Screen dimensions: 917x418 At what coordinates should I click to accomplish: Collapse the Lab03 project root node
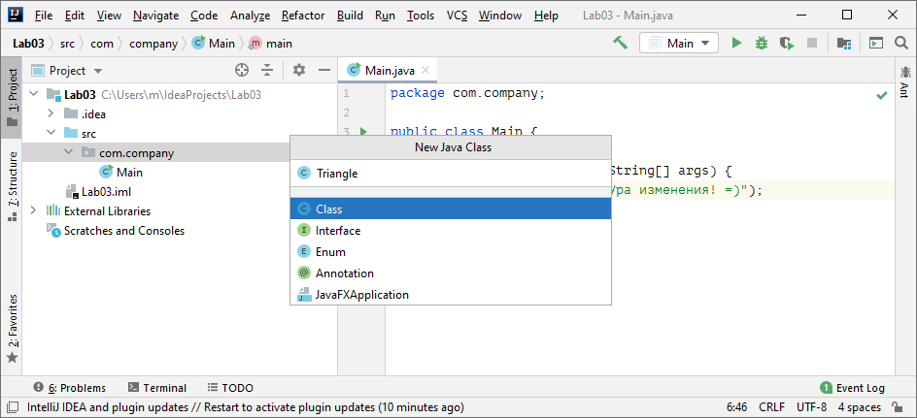[x=33, y=94]
